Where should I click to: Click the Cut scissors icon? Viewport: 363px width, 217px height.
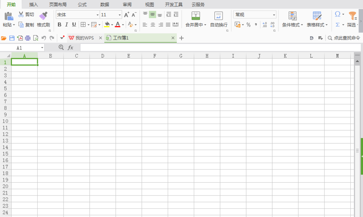click(21, 15)
